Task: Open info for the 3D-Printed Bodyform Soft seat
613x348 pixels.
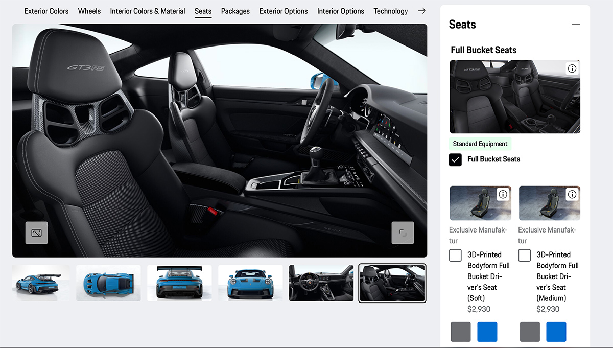Action: (x=503, y=194)
